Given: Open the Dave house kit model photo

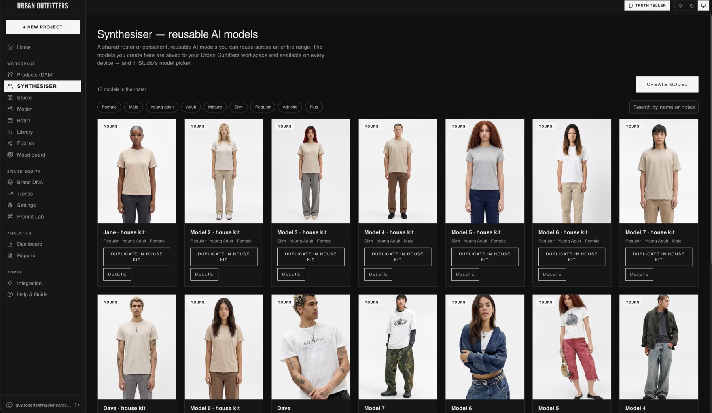Looking at the screenshot, I should point(137,347).
